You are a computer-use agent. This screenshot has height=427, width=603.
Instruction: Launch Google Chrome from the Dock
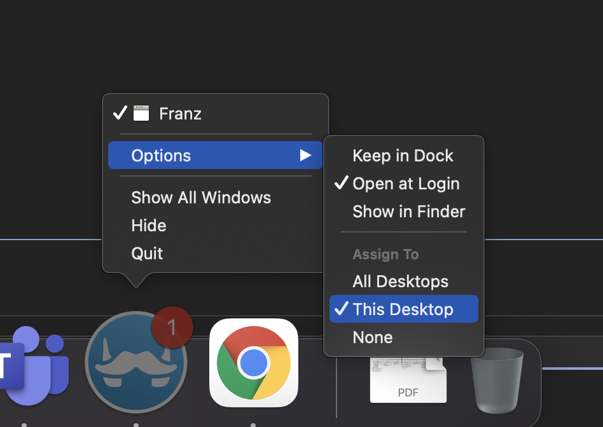tap(253, 362)
